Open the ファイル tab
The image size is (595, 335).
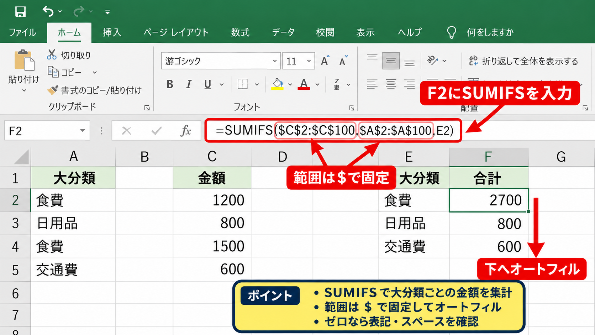click(x=22, y=32)
